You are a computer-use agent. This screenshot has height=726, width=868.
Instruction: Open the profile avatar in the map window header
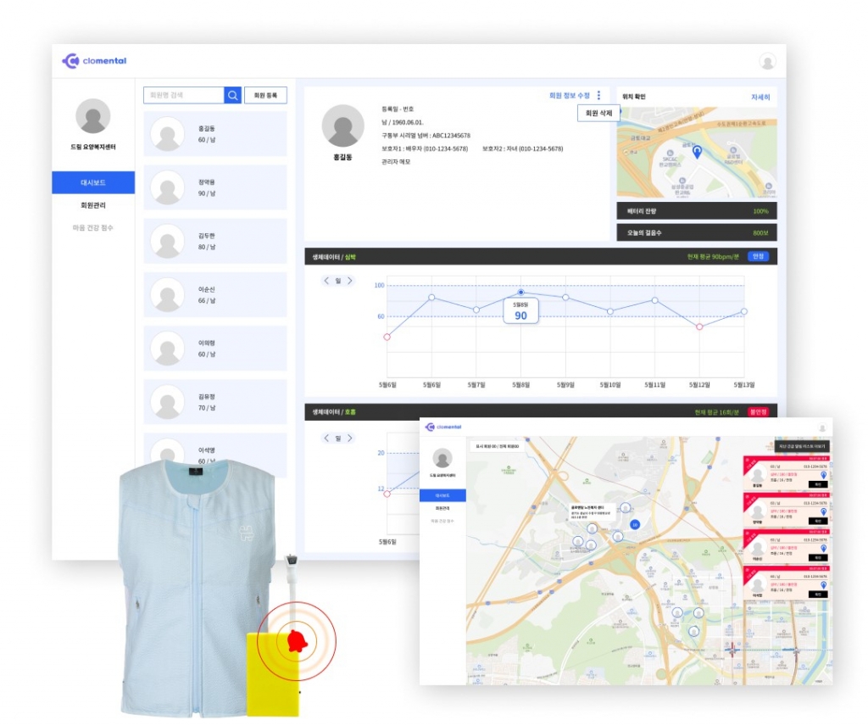822,427
